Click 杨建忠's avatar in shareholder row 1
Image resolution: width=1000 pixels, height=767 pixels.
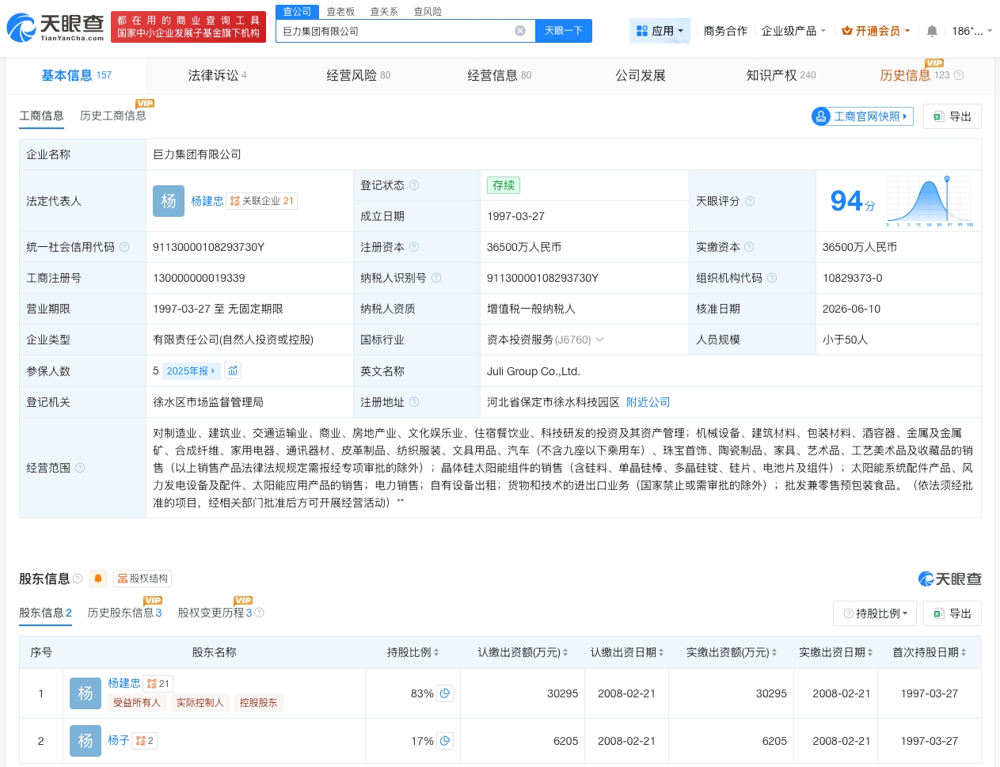[x=86, y=693]
